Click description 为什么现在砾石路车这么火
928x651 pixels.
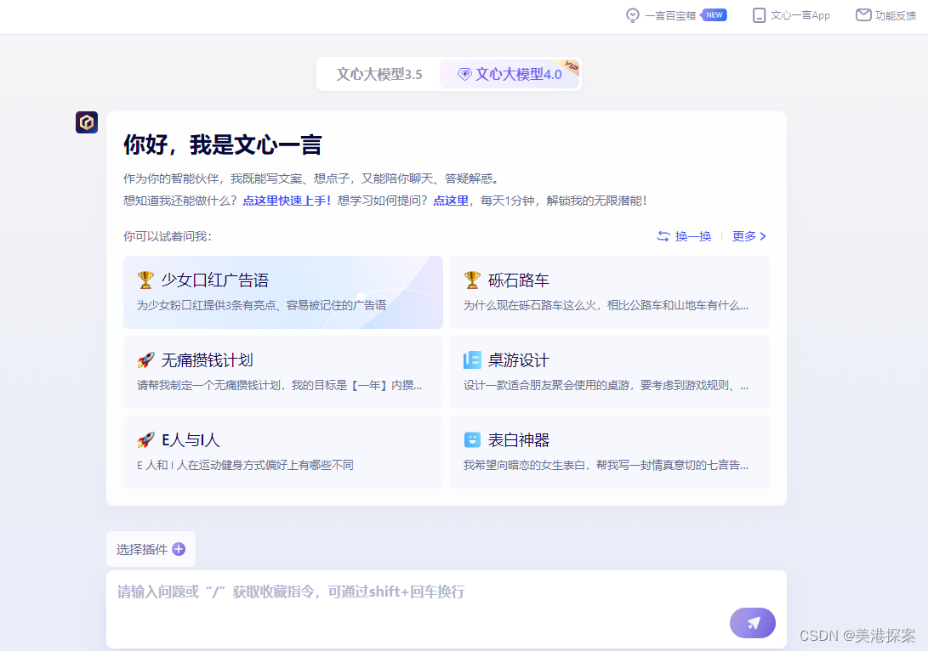pyautogui.click(x=606, y=305)
